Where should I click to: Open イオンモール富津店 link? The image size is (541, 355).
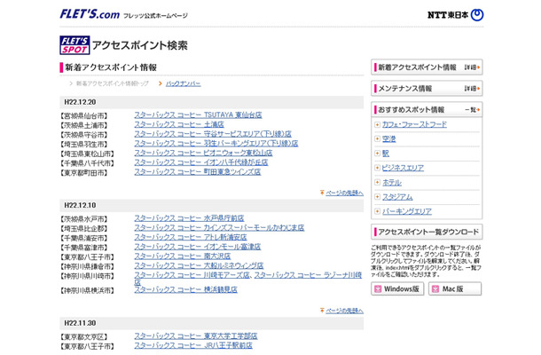198,247
